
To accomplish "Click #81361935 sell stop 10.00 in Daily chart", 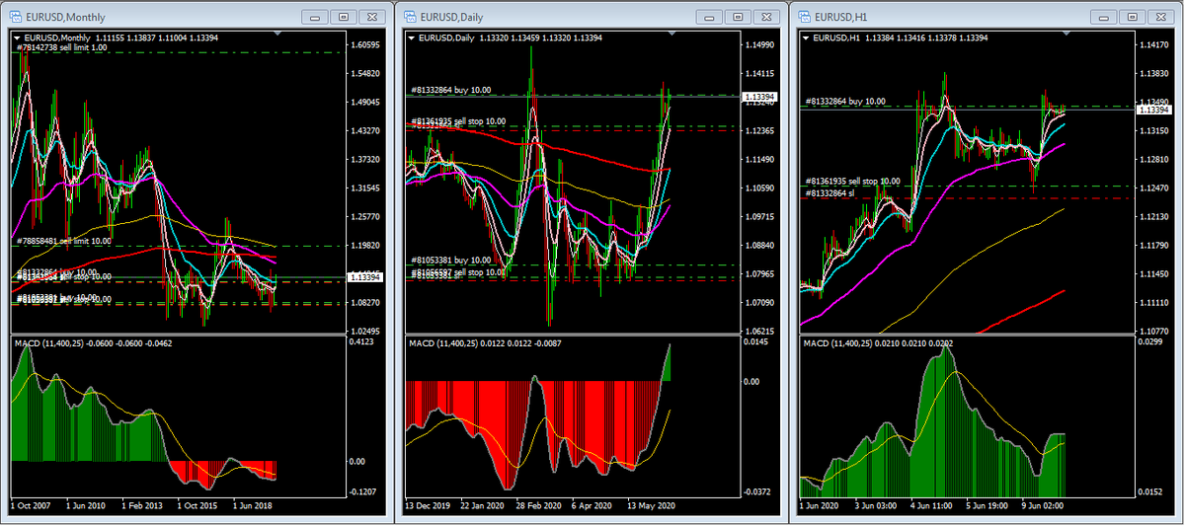I will coord(459,121).
